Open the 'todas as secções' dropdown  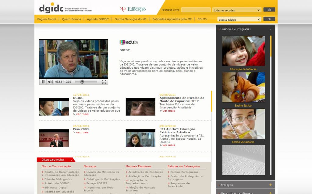(x=237, y=10)
